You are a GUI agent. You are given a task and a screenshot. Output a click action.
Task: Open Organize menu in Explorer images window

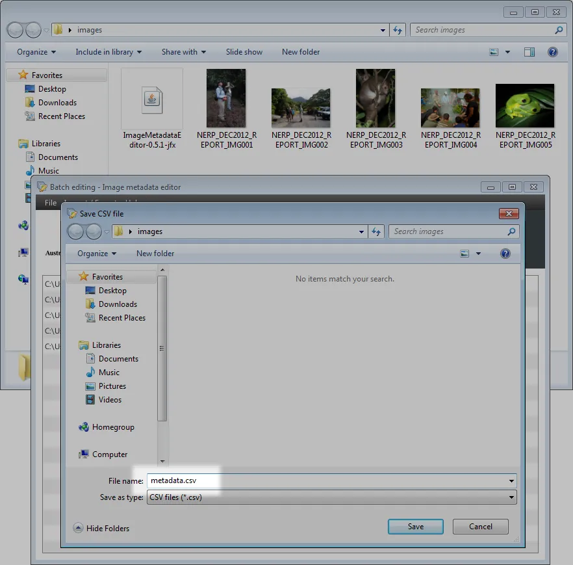tap(36, 52)
